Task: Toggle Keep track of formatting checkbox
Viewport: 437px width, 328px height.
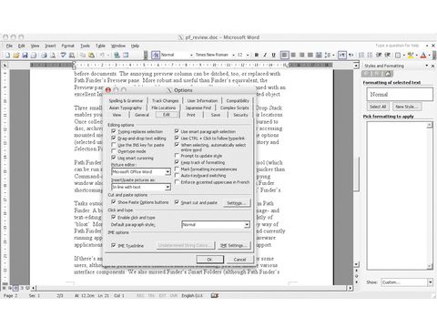Action: pyautogui.click(x=177, y=162)
